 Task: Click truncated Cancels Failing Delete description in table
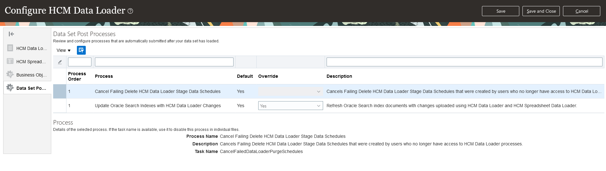(464, 91)
